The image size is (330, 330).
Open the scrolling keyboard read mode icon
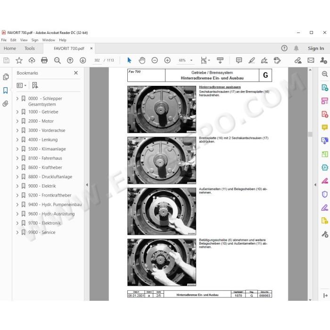point(220,60)
